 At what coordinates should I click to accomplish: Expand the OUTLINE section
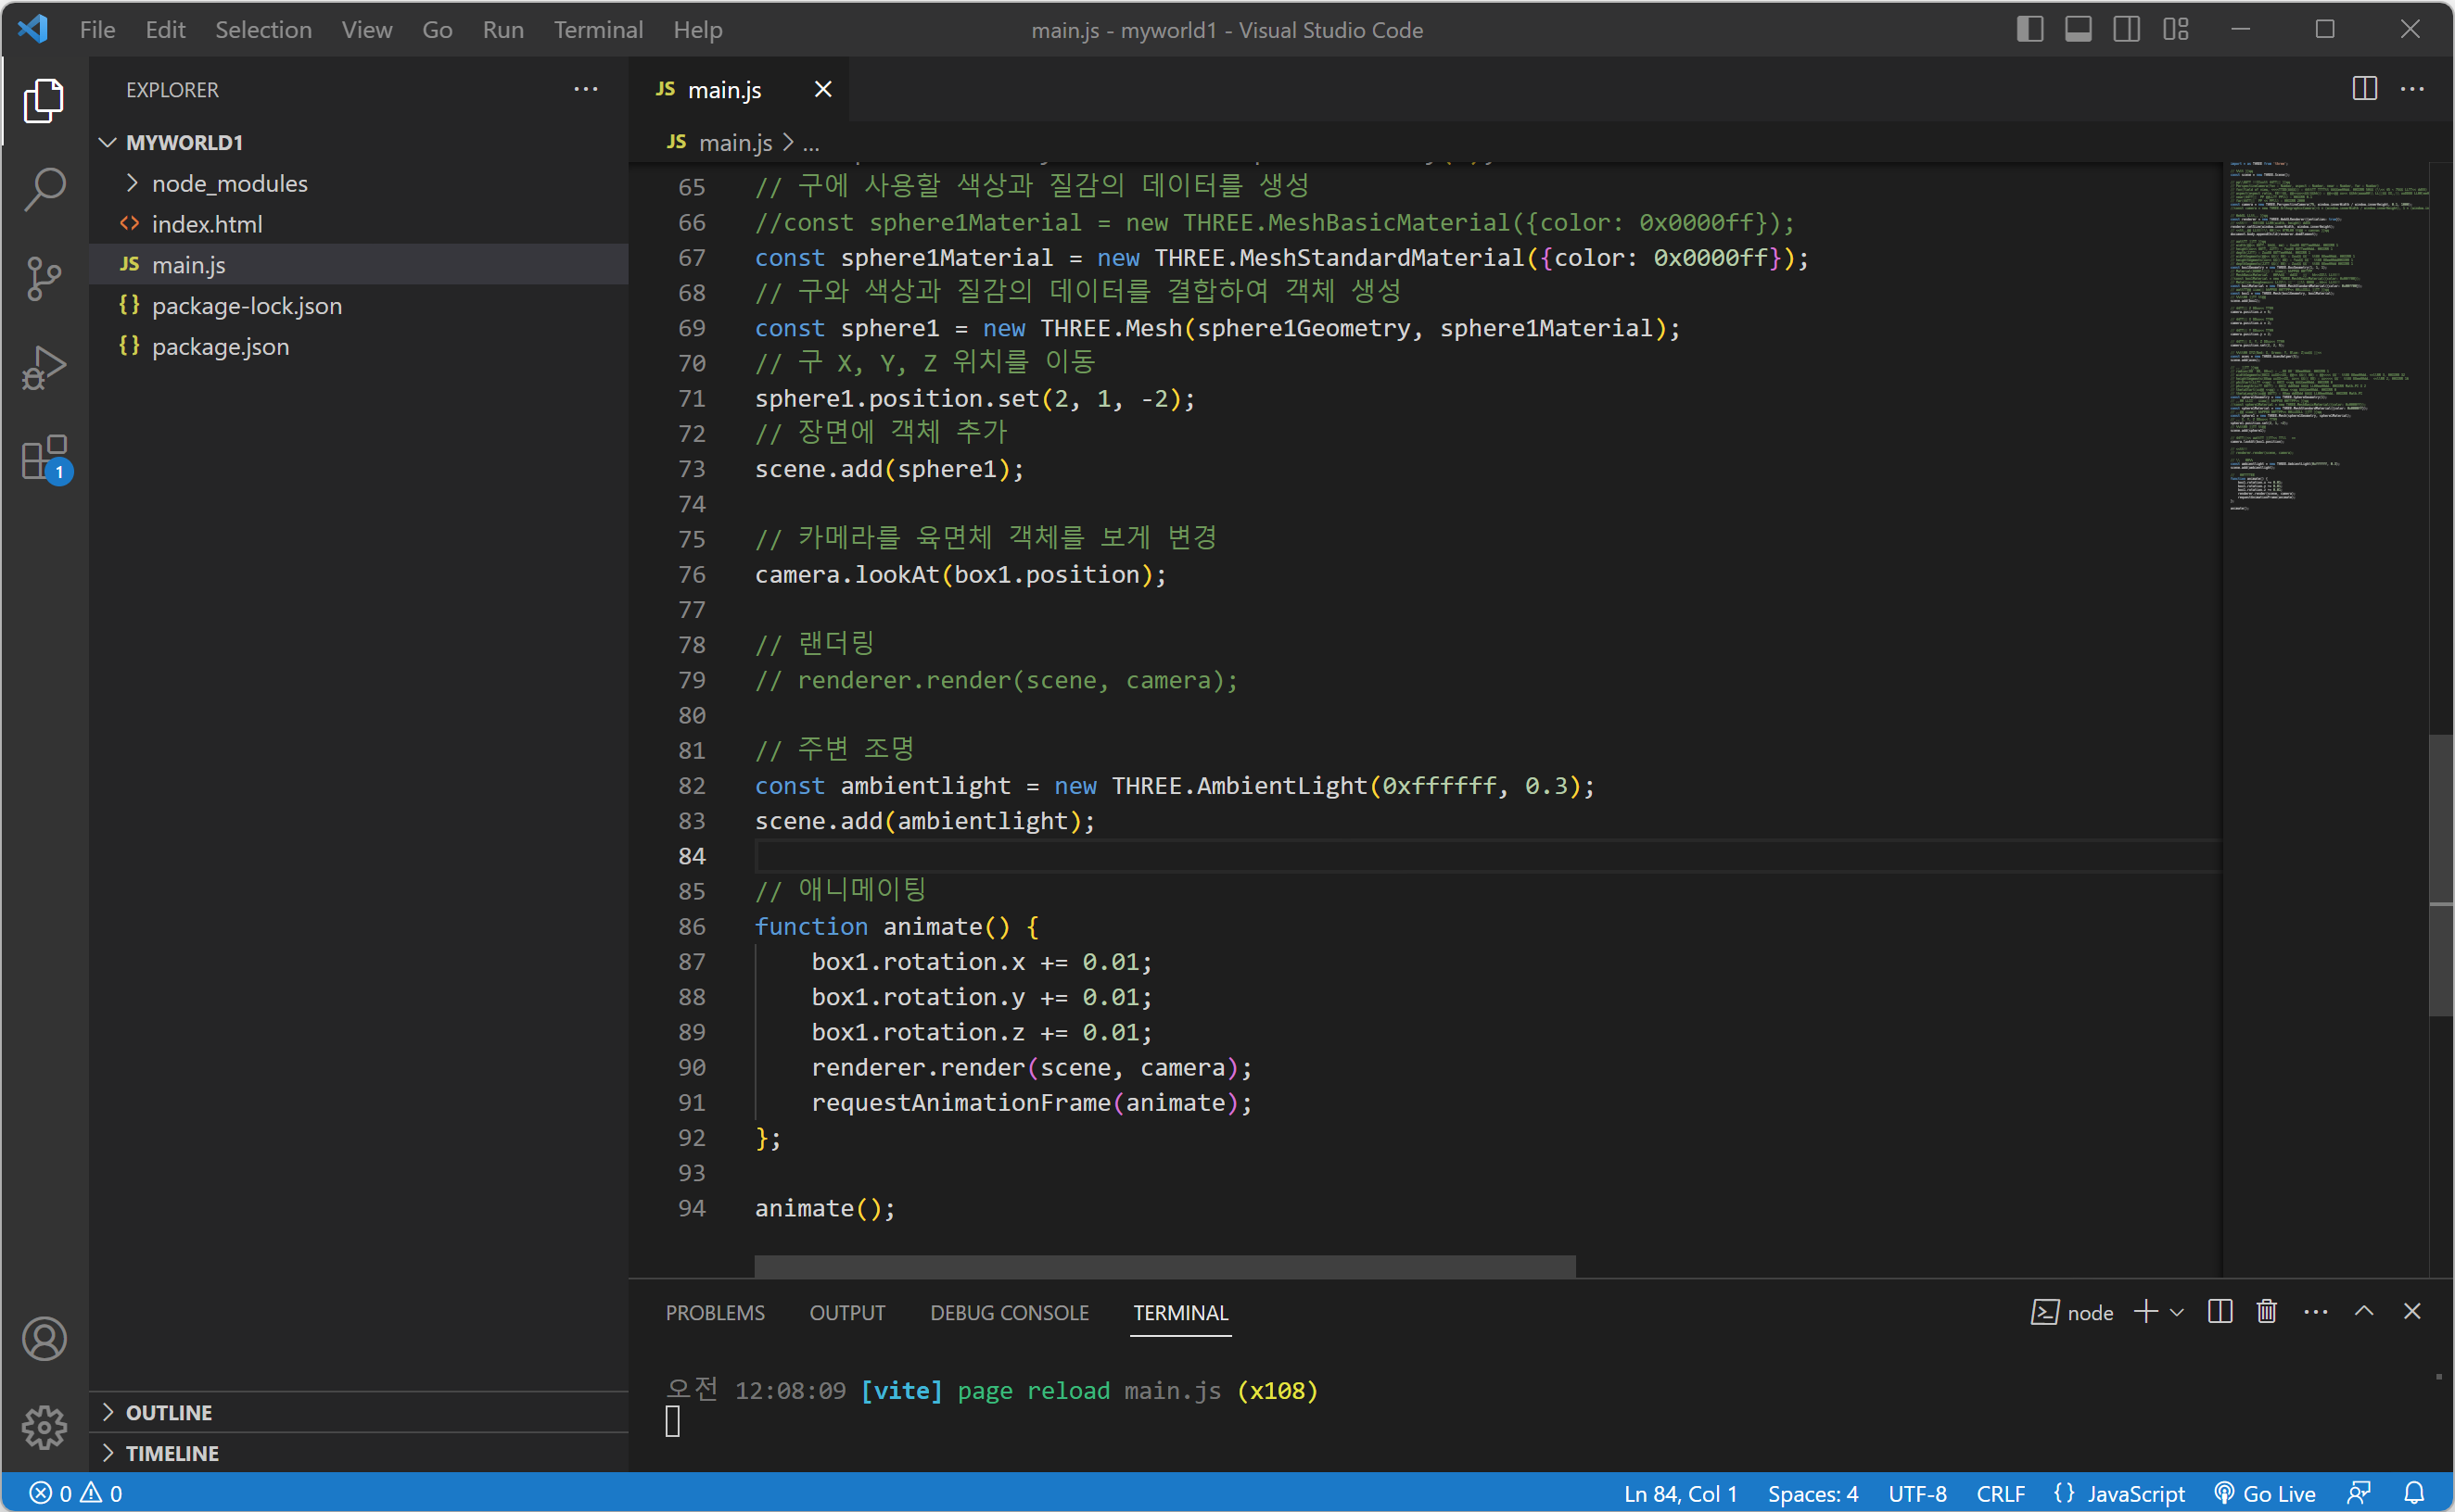coord(168,1412)
